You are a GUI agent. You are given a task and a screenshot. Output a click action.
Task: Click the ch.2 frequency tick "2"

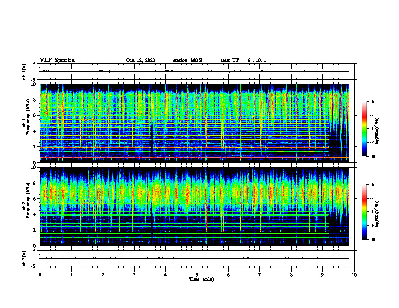click(35, 230)
